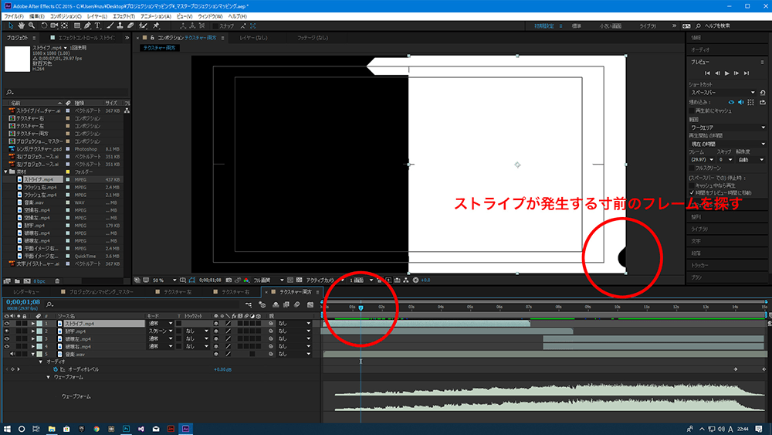
Task: Open Photoshop from the Windows taskbar
Action: [125, 427]
